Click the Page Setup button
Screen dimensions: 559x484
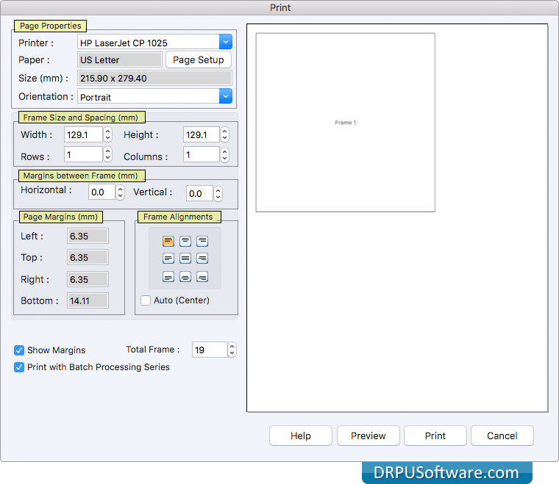199,59
